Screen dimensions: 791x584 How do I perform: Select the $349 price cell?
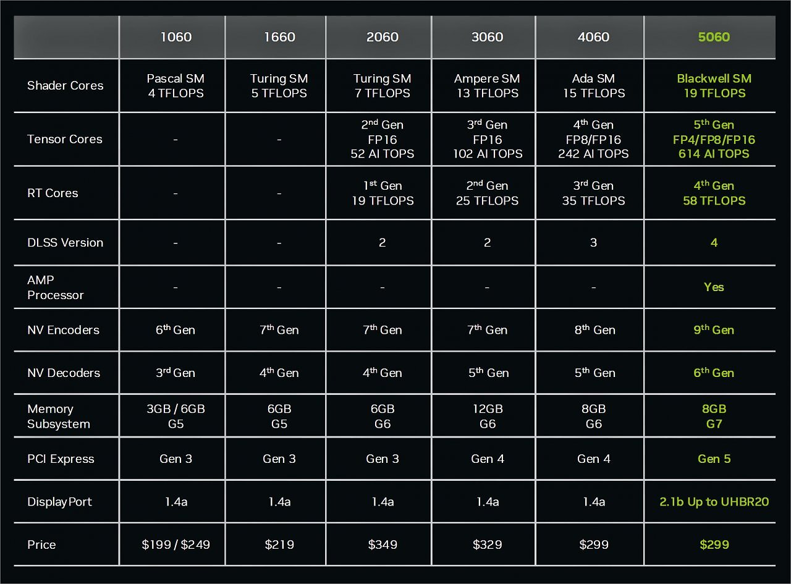pyautogui.click(x=383, y=544)
